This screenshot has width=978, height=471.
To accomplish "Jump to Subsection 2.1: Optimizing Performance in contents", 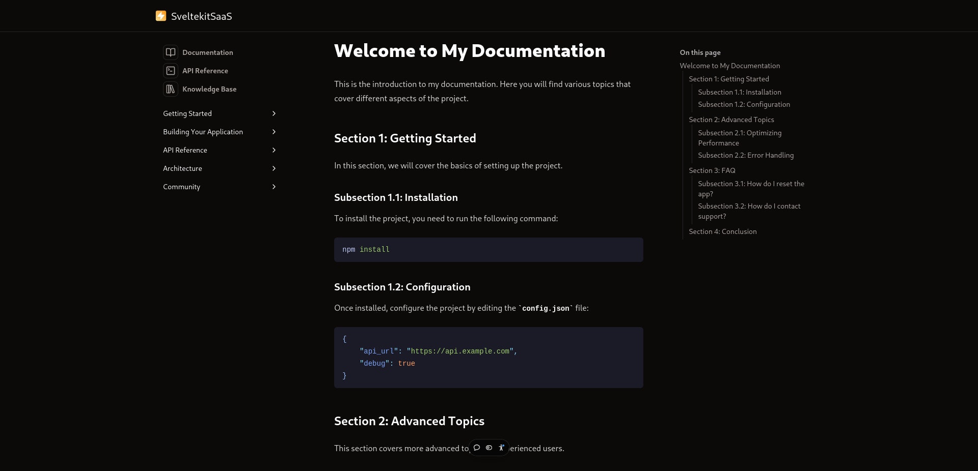I will pos(740,138).
